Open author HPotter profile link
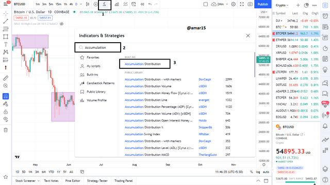This screenshot has width=330, height=185. [x=204, y=134]
